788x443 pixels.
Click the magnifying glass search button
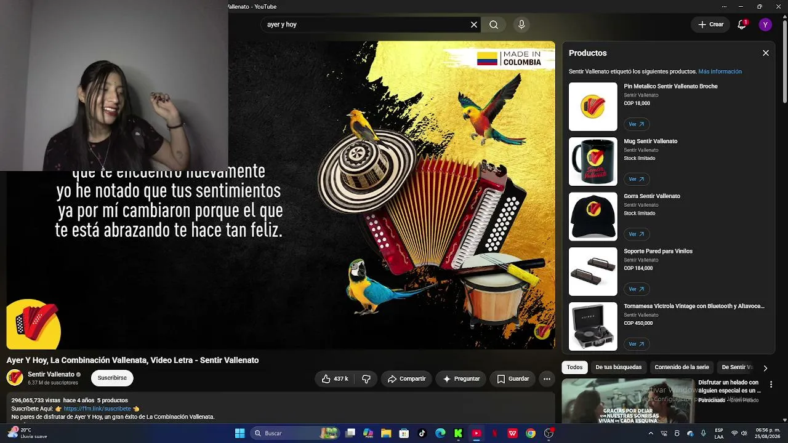[494, 25]
